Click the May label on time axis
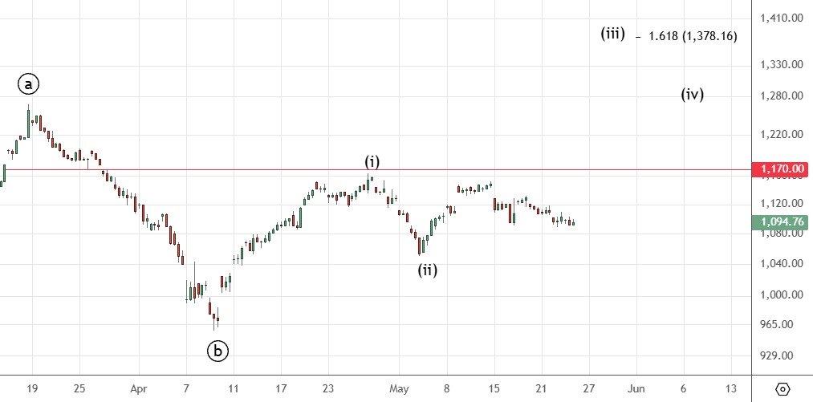The height and width of the screenshot is (402, 813). tap(400, 388)
